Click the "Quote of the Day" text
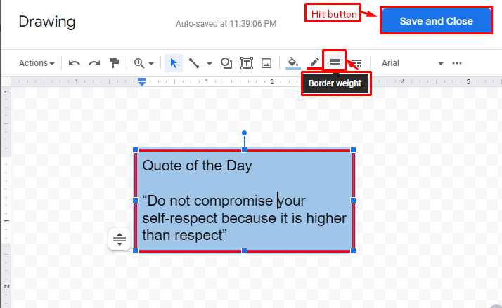 click(197, 166)
